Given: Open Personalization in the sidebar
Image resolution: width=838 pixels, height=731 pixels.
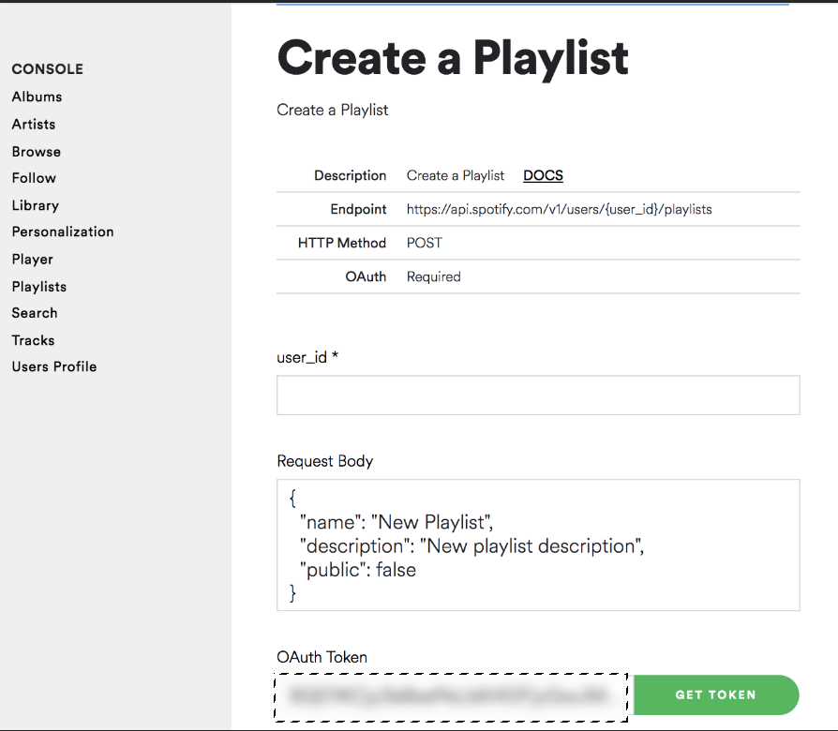Looking at the screenshot, I should coord(63,231).
